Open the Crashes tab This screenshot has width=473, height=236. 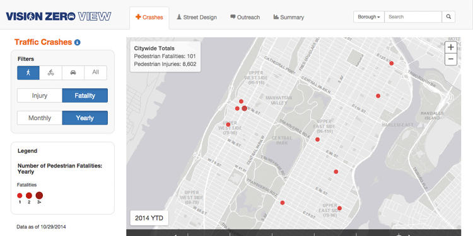149,18
